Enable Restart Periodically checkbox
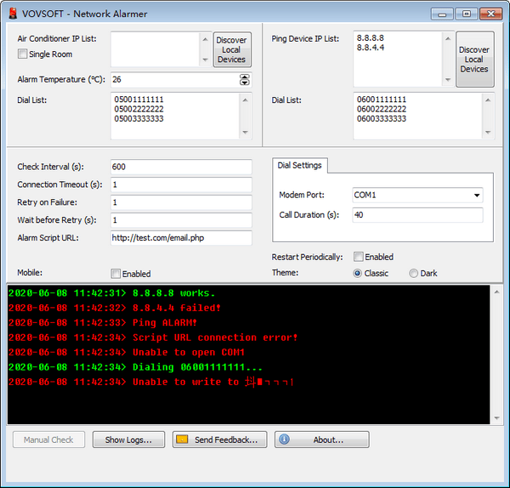The height and width of the screenshot is (488, 510). [x=359, y=257]
